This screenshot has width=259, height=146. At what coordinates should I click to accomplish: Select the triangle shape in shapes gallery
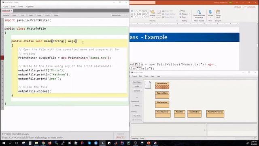click(x=132, y=14)
